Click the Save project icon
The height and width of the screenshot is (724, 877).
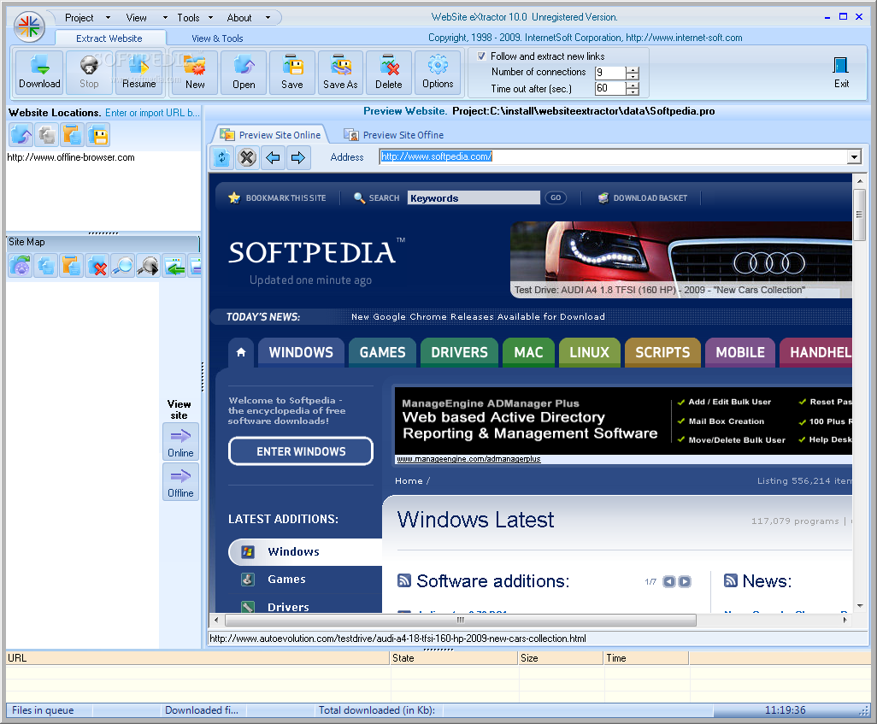[292, 72]
